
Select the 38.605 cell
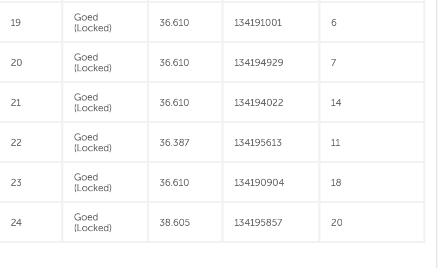click(174, 223)
